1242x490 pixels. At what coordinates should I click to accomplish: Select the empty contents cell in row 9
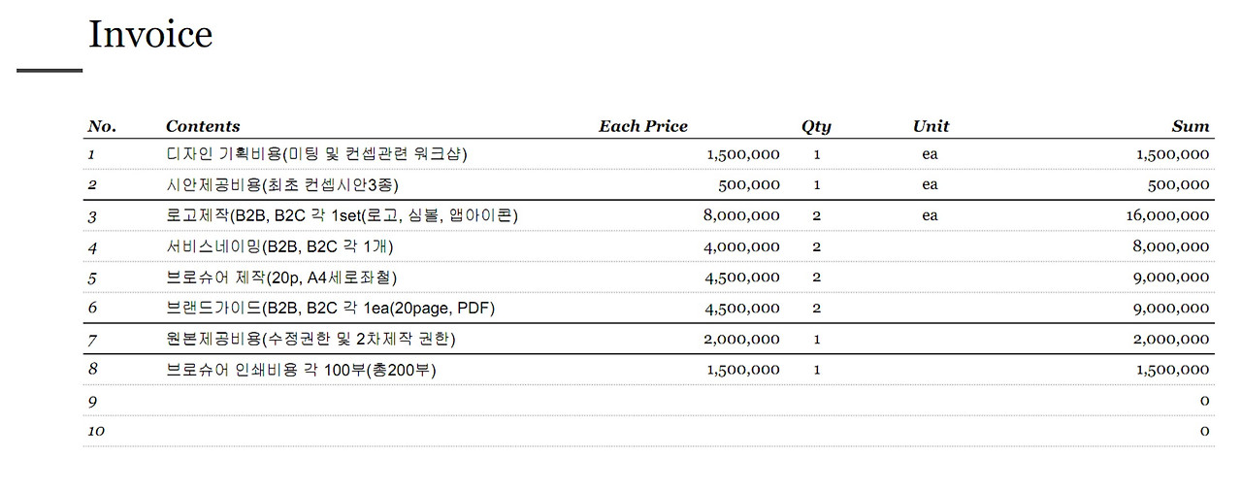click(x=378, y=401)
